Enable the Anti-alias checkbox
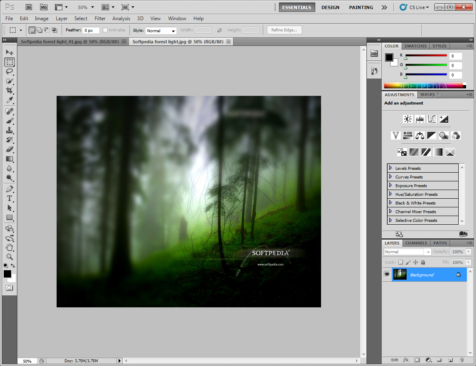The width and height of the screenshot is (476, 366). [105, 30]
